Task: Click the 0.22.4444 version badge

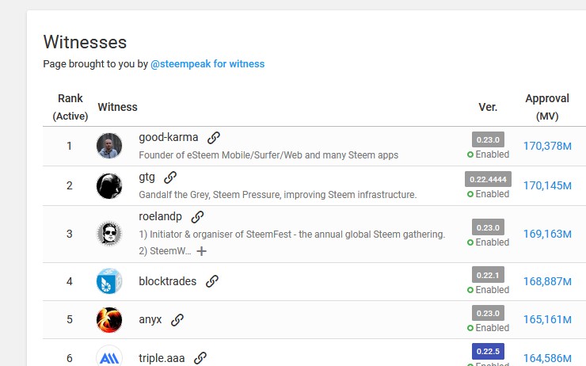Action: [488, 179]
